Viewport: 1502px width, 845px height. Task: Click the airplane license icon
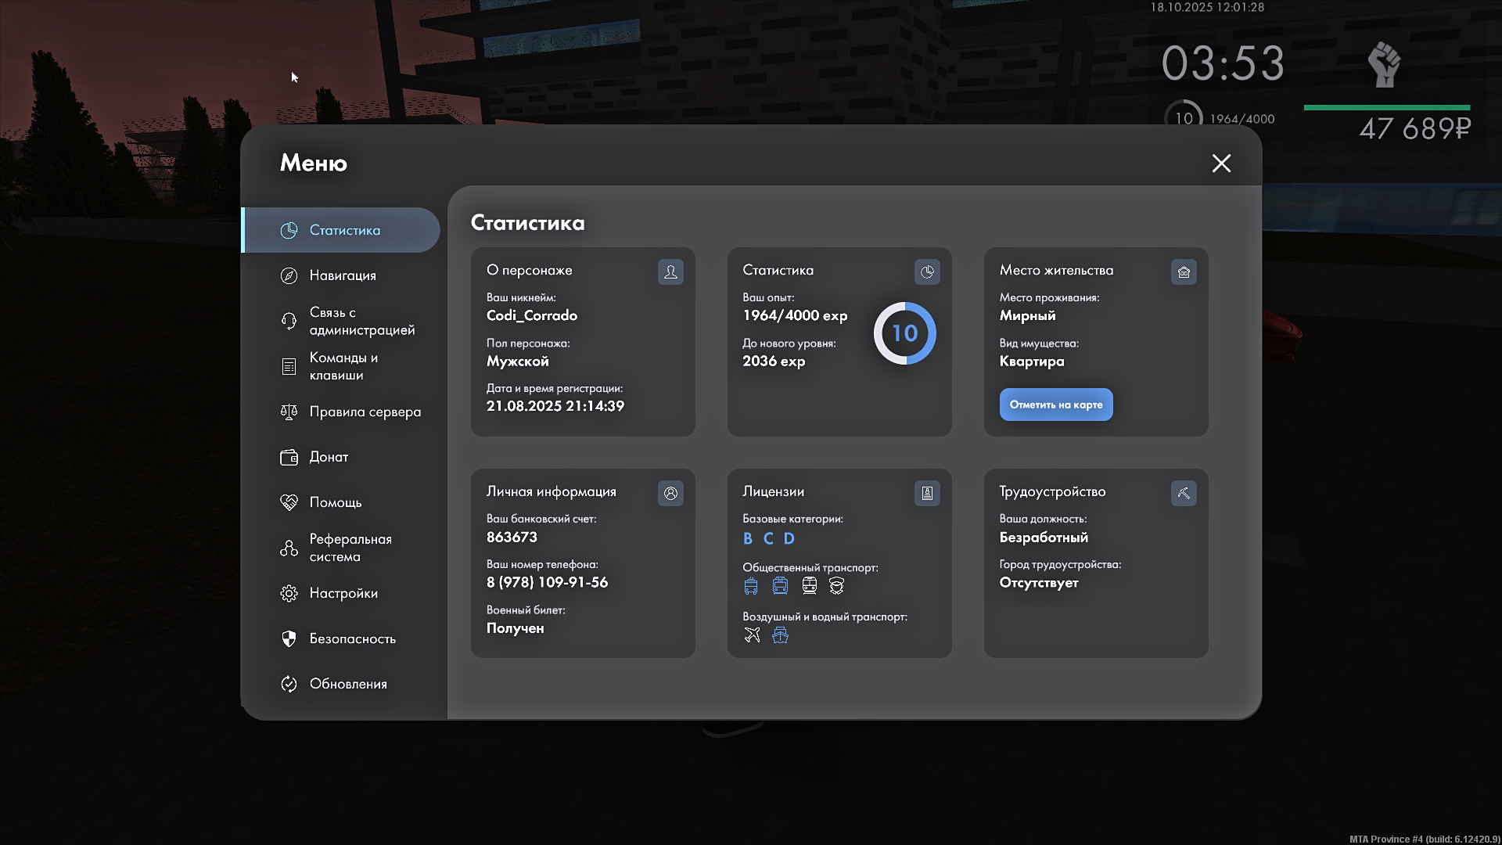click(752, 635)
